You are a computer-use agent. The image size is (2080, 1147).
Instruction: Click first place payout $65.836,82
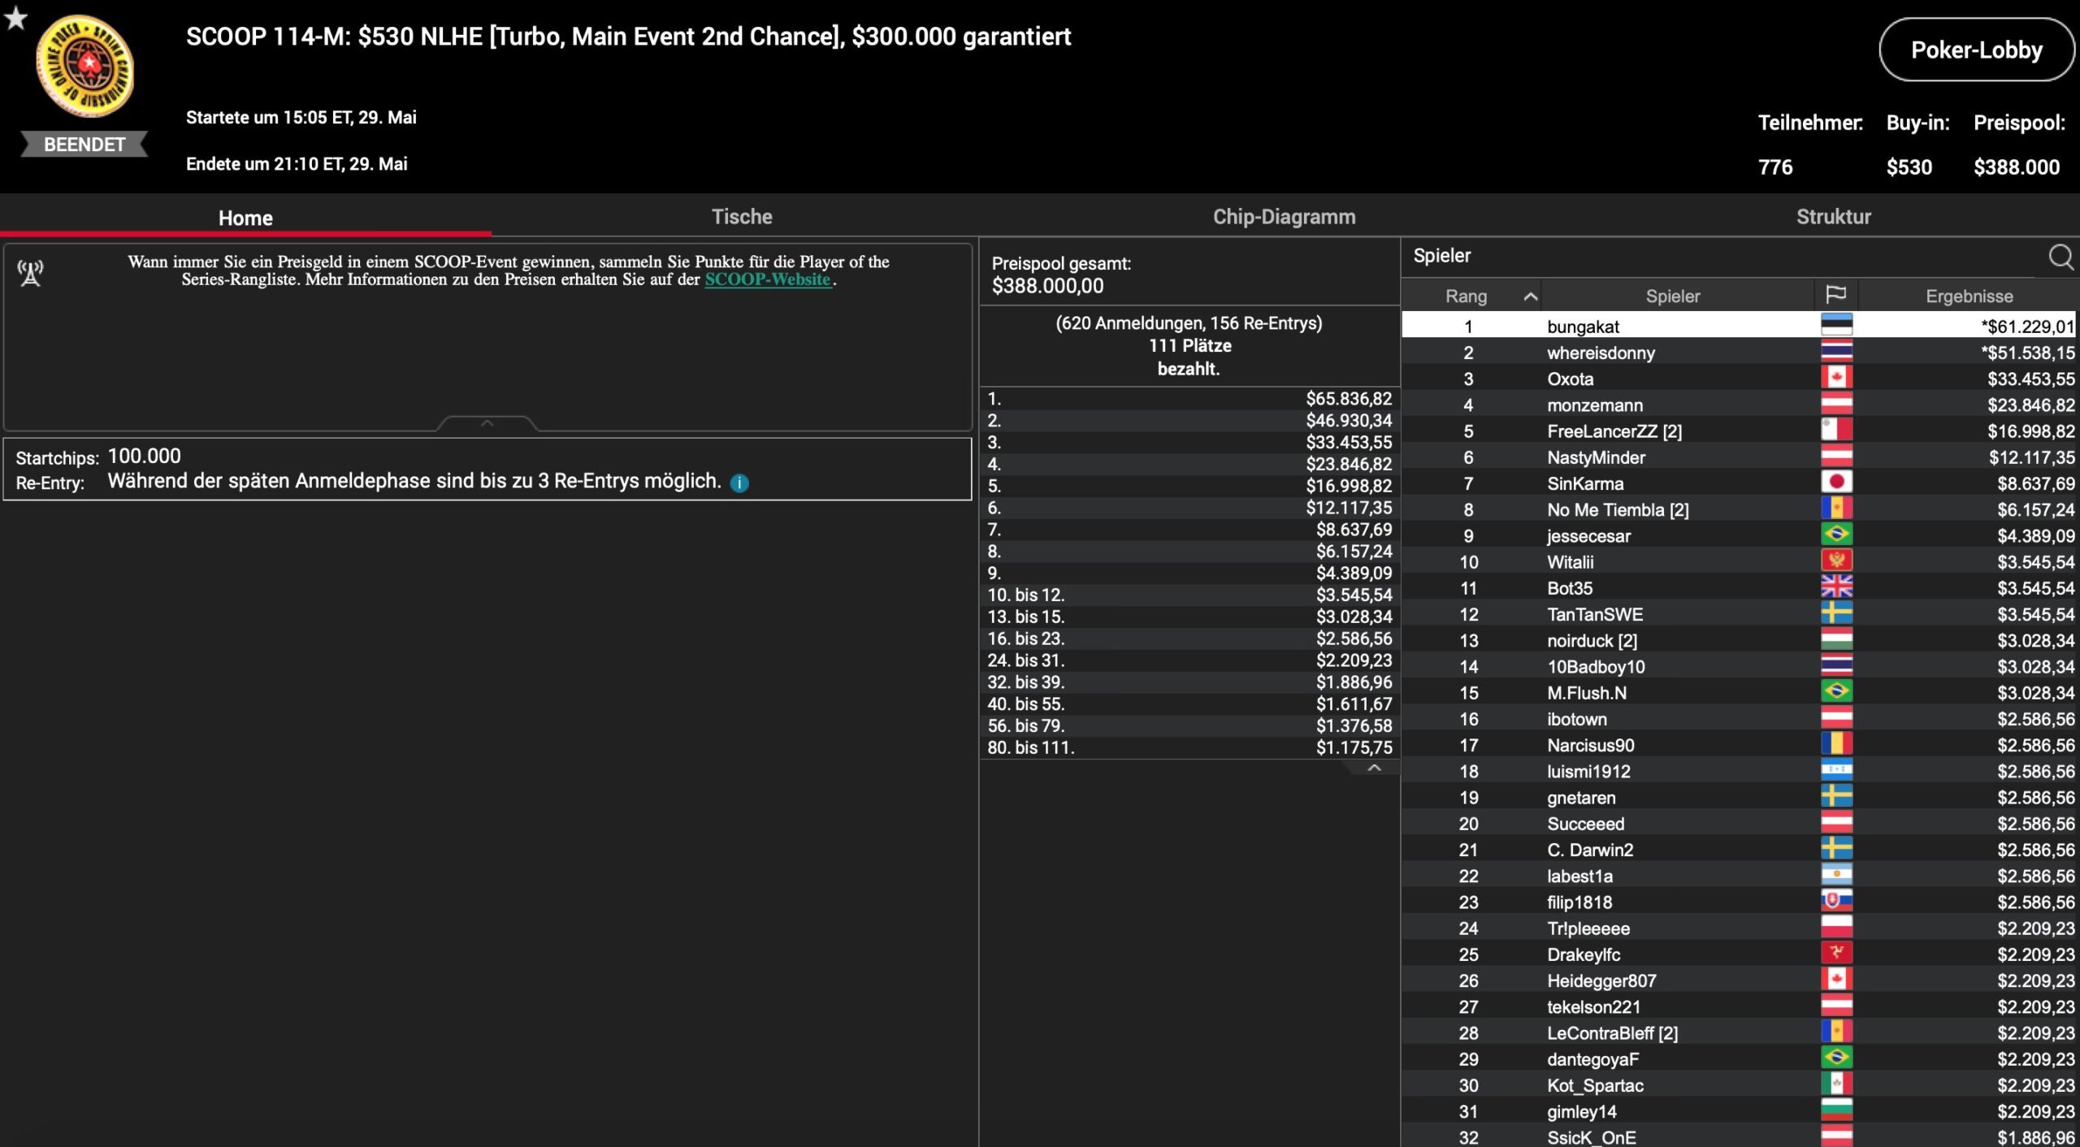click(1349, 399)
